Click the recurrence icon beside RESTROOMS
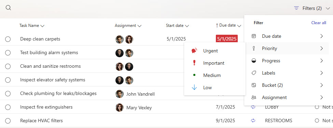333x128 pixels. coord(253,121)
